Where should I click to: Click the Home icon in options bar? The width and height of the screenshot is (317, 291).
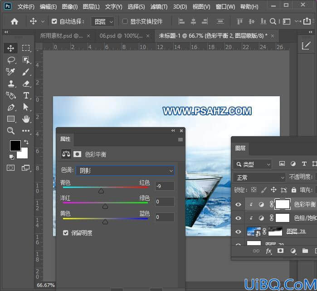[15, 21]
